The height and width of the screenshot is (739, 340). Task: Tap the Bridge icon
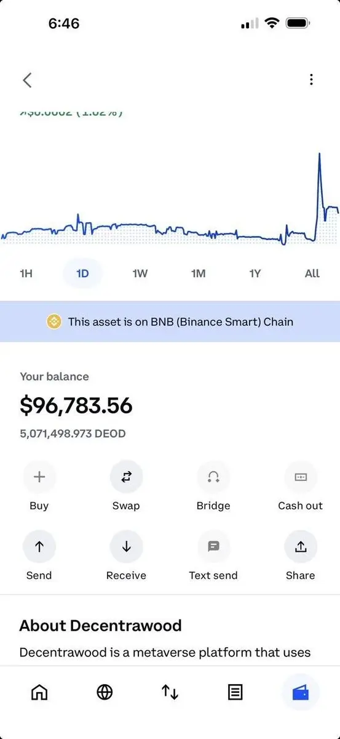[x=213, y=477]
